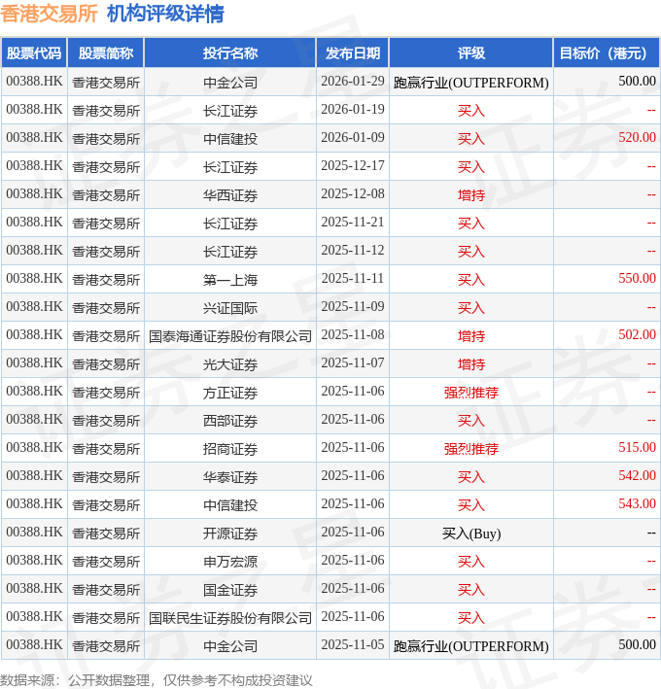Click the date cell 2026-01-09
Image resolution: width=661 pixels, height=689 pixels.
[353, 138]
